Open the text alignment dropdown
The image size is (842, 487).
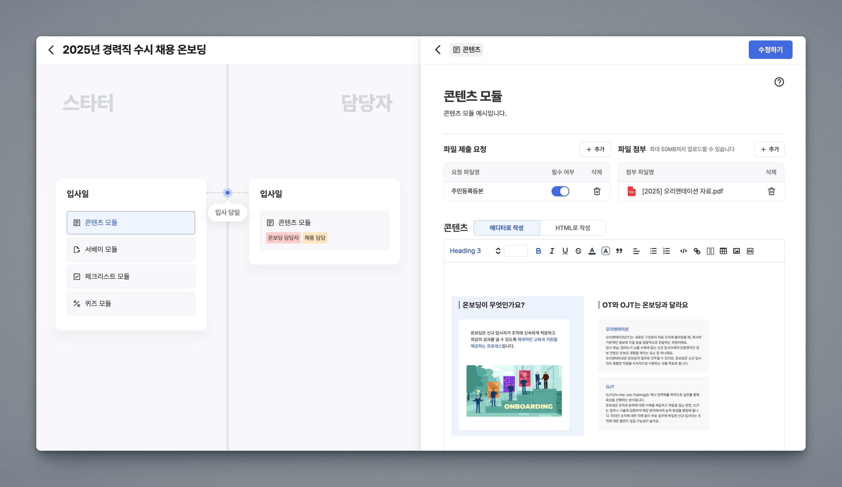coord(636,251)
